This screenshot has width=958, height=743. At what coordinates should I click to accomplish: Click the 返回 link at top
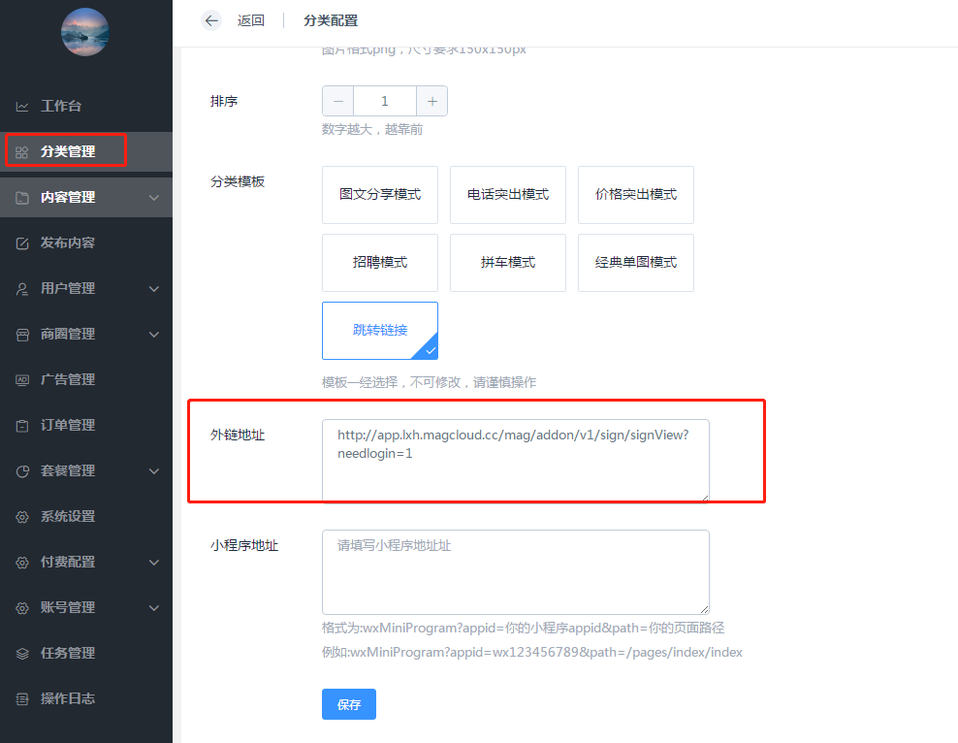pos(250,20)
